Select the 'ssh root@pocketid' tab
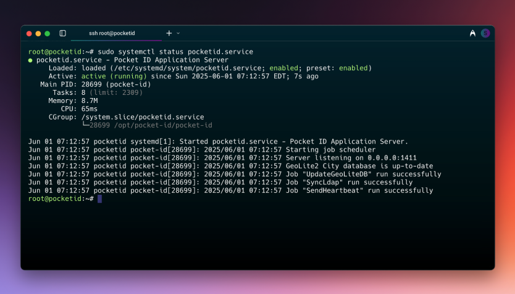This screenshot has height=294, width=515. 112,33
